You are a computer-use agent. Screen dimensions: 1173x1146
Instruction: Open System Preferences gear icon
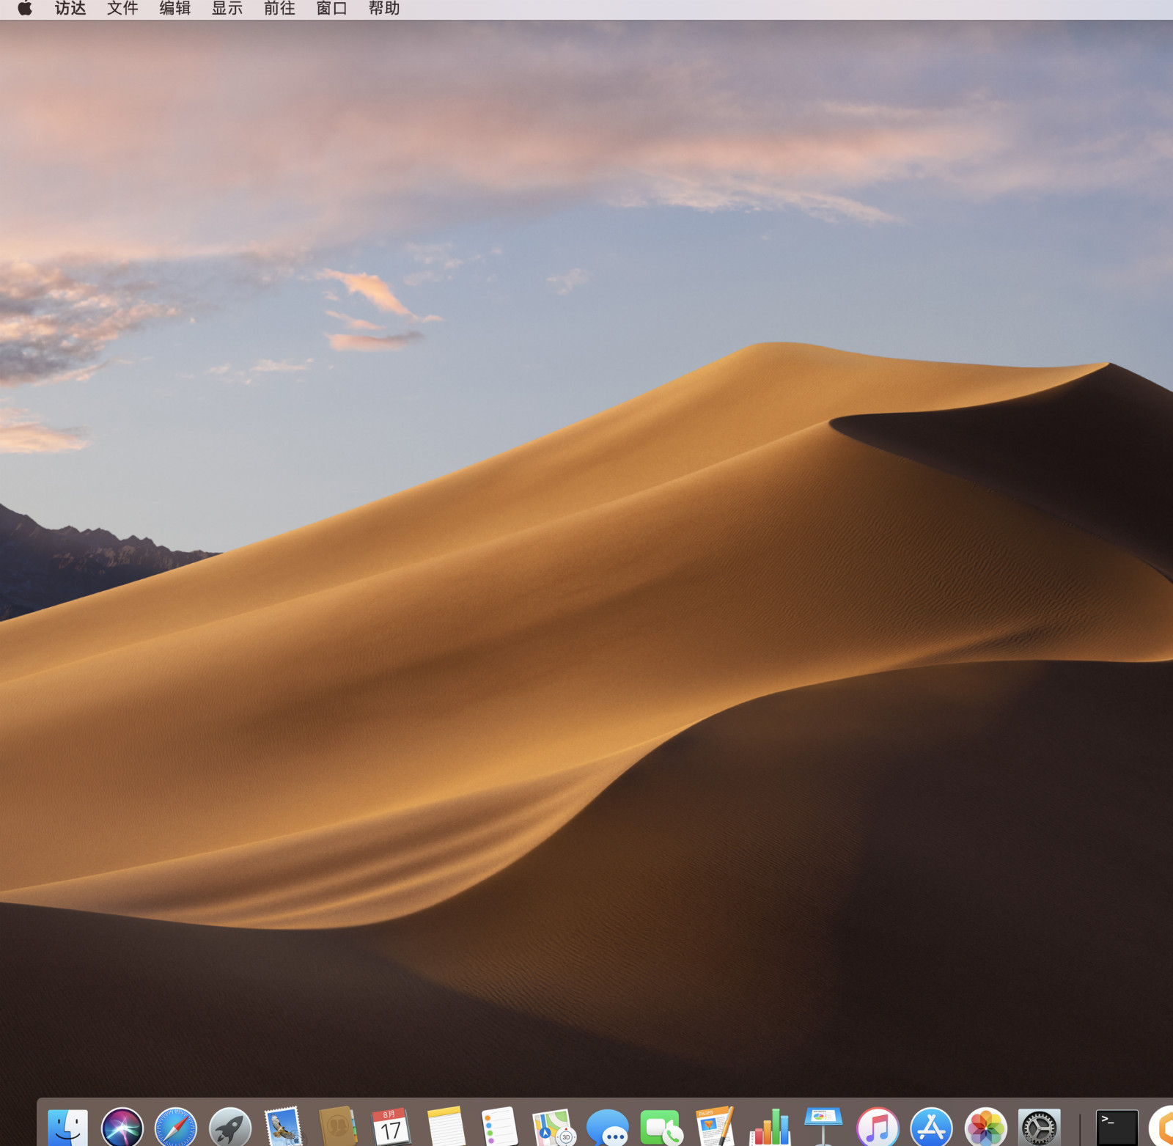(1040, 1128)
